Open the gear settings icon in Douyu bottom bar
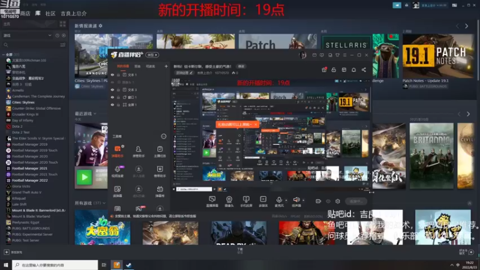The width and height of the screenshot is (480, 270). [338, 201]
